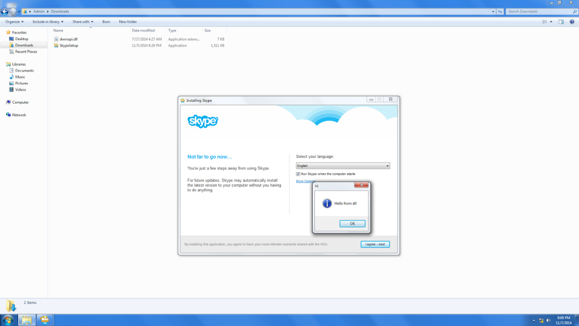The height and width of the screenshot is (326, 579).
Task: Sort by Name column header
Action: (58, 31)
